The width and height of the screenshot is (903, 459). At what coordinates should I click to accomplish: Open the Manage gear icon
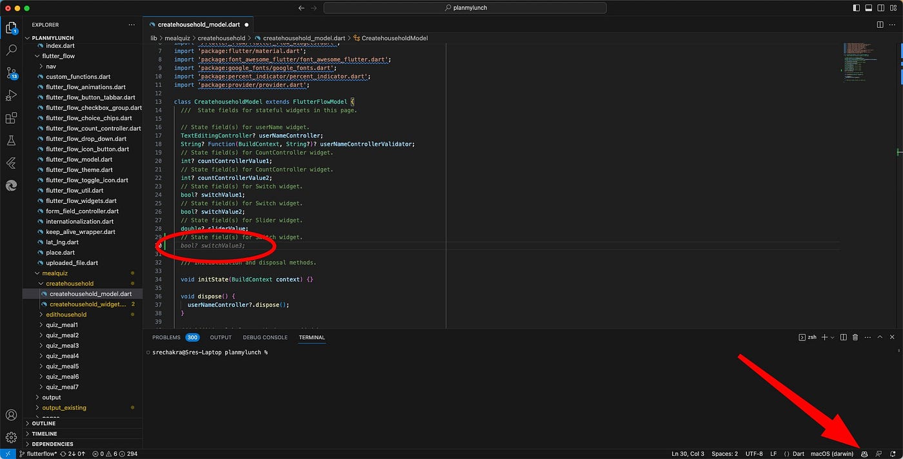pos(11,437)
